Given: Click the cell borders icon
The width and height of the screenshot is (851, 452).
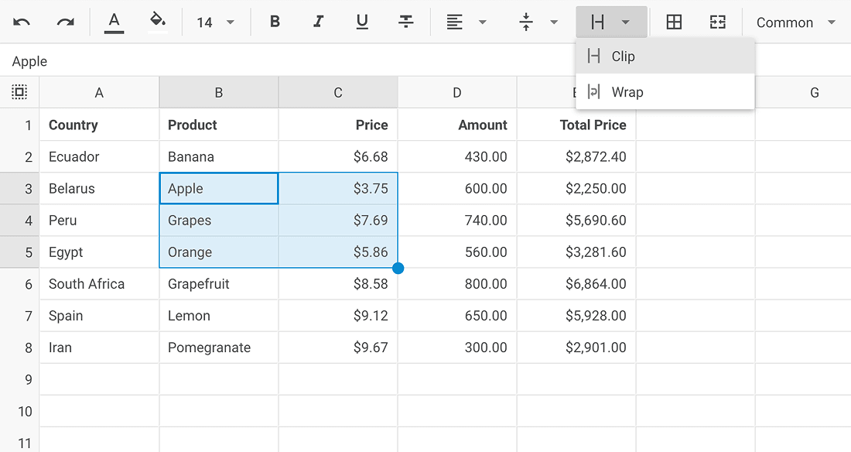Looking at the screenshot, I should coord(674,22).
